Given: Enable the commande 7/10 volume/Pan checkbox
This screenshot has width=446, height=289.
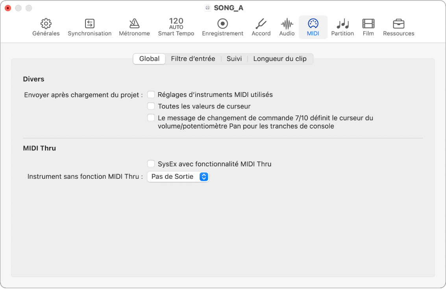Looking at the screenshot, I should tap(151, 118).
